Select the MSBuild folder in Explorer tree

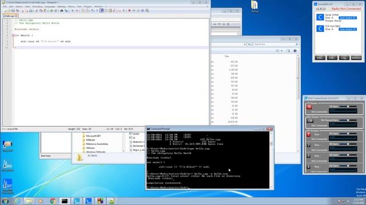coord(90,140)
